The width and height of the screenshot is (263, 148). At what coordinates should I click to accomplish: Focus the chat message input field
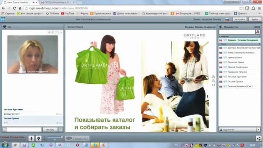[24, 129]
